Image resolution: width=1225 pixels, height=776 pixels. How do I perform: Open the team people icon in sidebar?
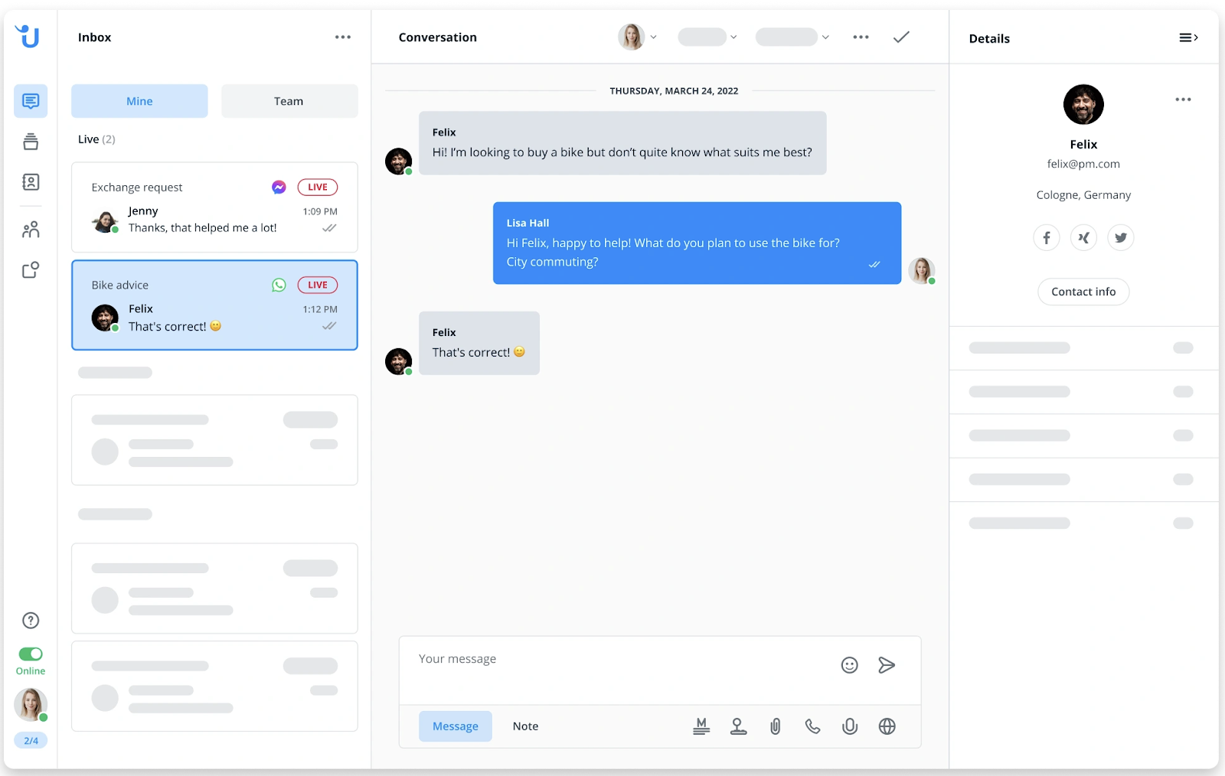coord(31,230)
